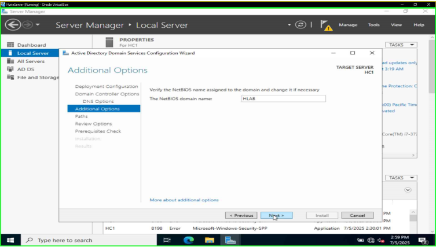Screen dimensions: 436x247
Task: Open the dropdown arrow left of the refresh icon
Action: (289, 25)
